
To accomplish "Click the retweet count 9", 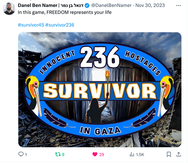I will (x=63, y=154).
